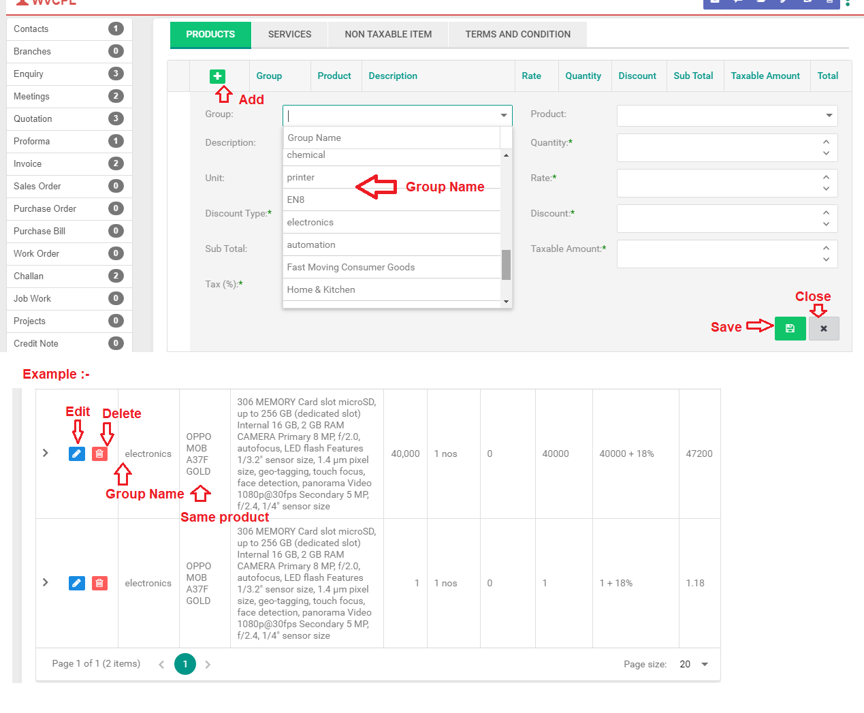864x713 pixels.
Task: Delete the second electronics product row
Action: 99,583
